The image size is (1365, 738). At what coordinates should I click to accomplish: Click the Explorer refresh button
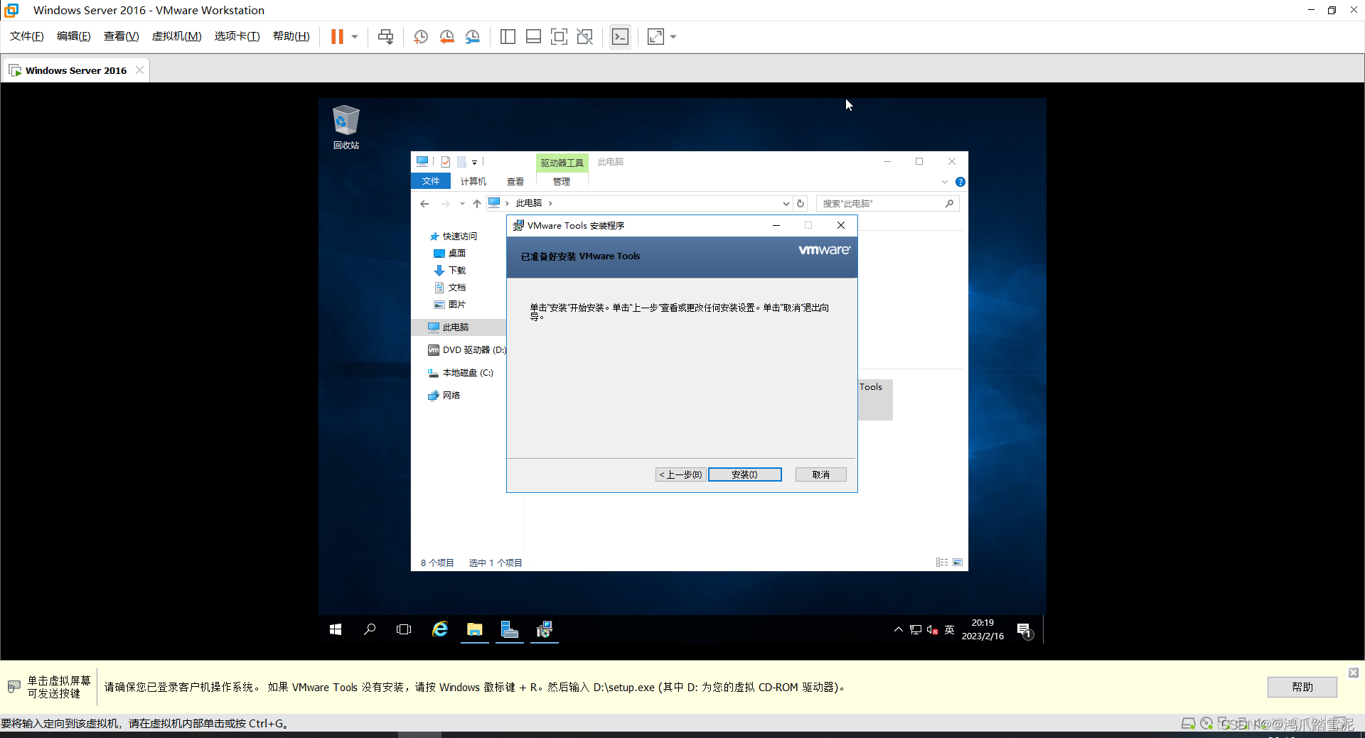(x=801, y=204)
